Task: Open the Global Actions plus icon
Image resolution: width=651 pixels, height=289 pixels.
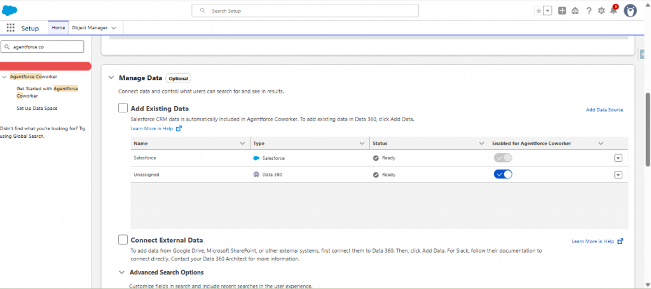Action: click(562, 11)
